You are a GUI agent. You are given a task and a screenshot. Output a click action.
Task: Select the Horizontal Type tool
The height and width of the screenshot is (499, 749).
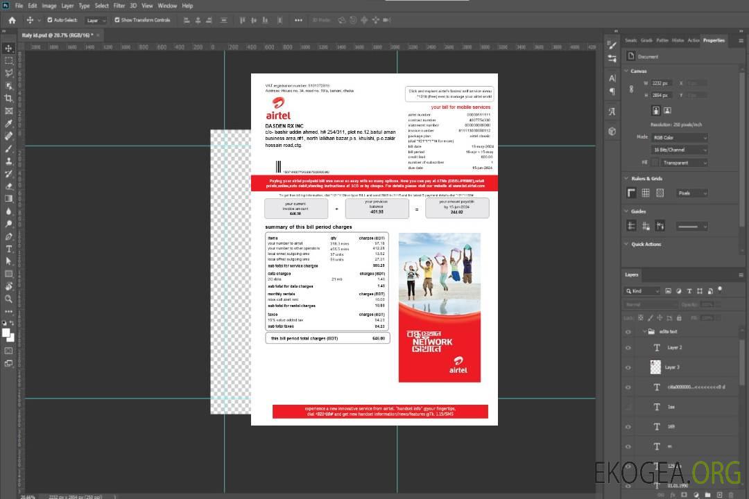[8, 249]
